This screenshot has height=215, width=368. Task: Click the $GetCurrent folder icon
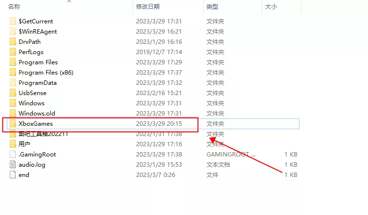coord(13,21)
